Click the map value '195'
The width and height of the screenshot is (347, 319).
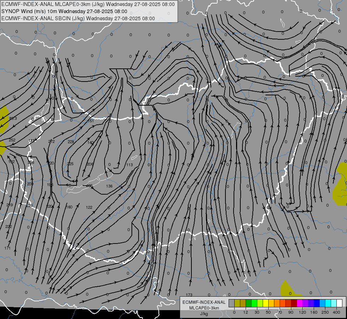pyautogui.click(x=50, y=185)
